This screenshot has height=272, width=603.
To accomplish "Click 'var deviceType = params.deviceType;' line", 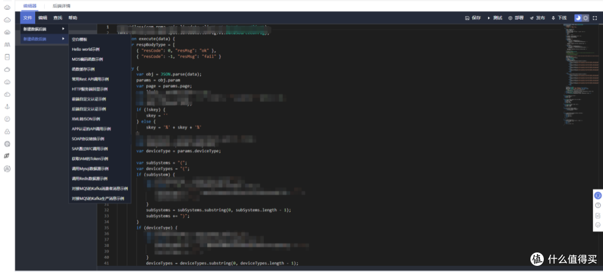I will click(179, 151).
